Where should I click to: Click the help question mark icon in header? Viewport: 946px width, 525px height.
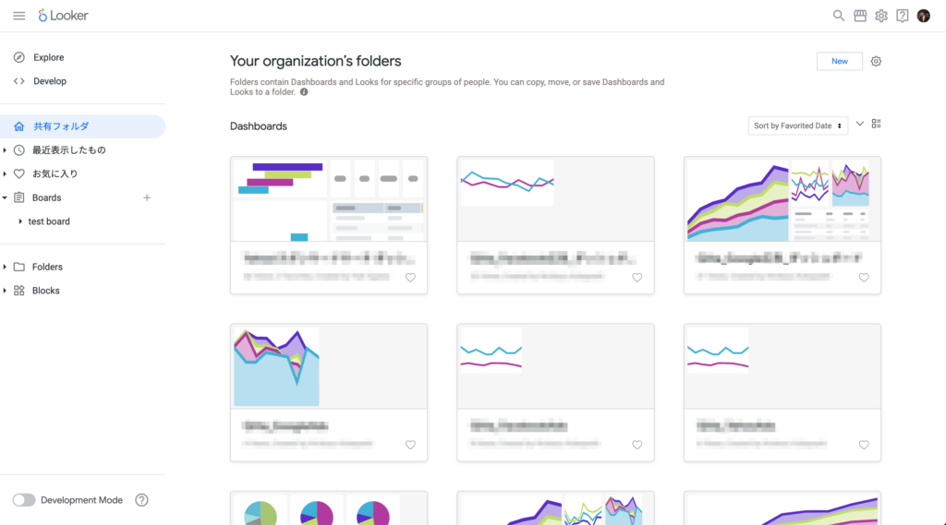tap(903, 16)
